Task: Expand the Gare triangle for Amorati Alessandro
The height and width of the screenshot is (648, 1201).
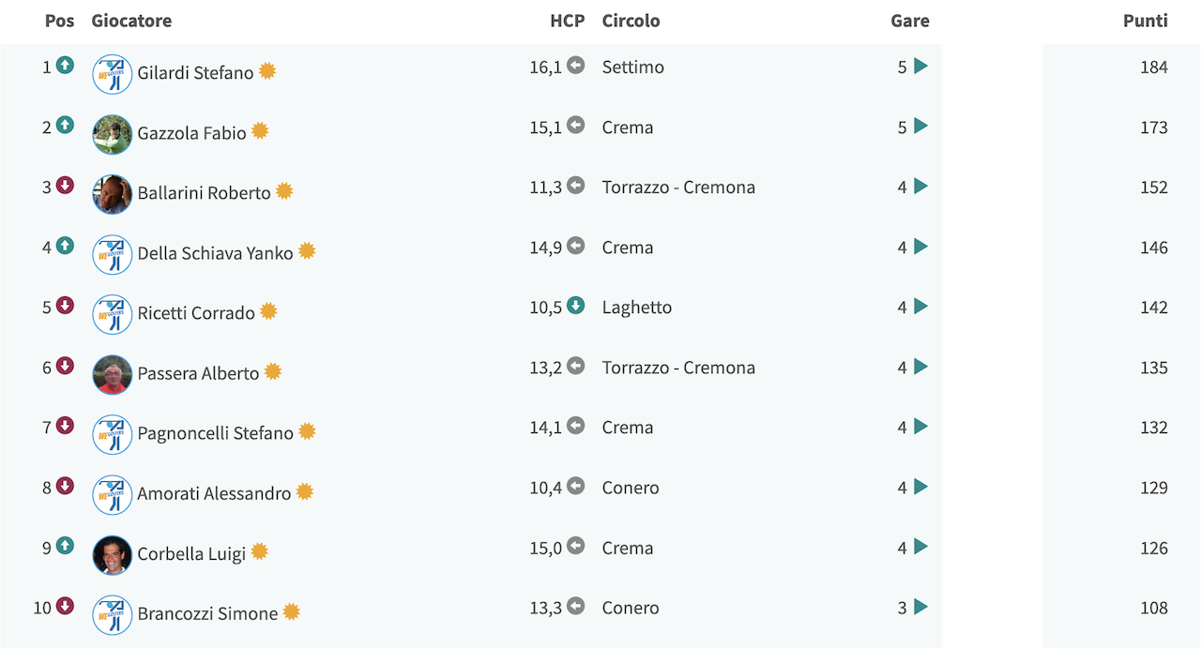Action: click(920, 487)
